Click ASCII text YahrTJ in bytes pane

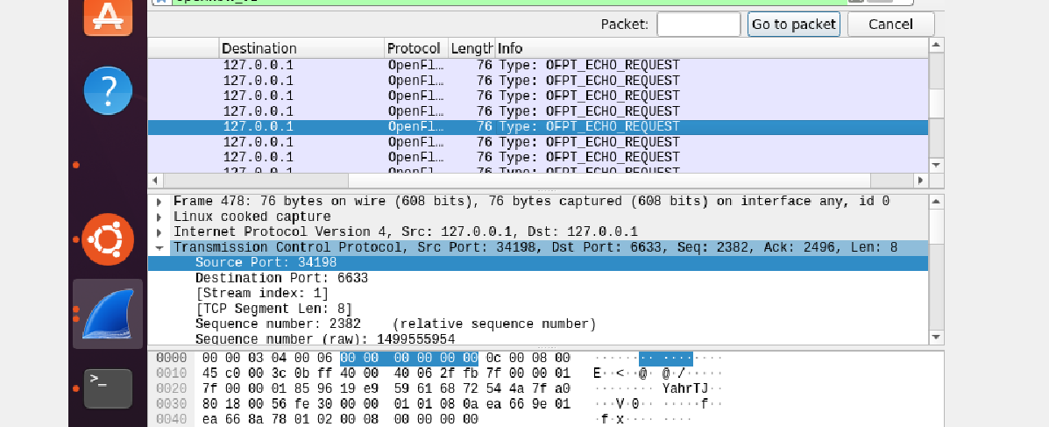point(686,388)
